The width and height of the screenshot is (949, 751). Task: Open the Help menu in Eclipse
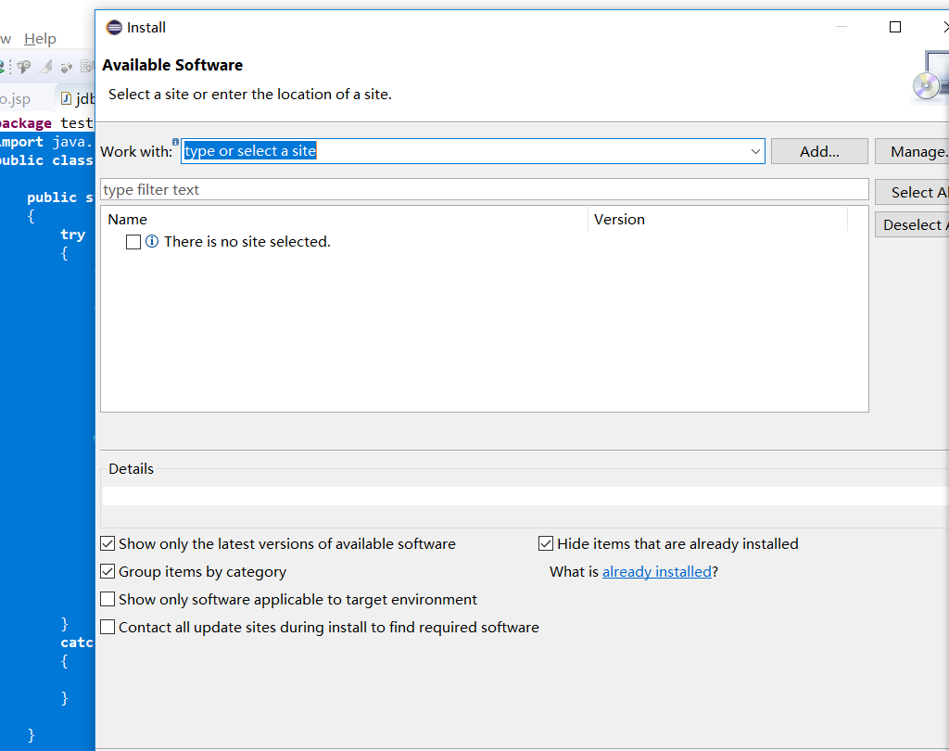[40, 39]
